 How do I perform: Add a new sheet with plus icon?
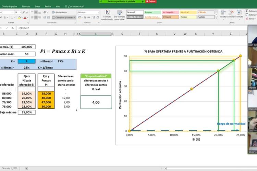26,168
